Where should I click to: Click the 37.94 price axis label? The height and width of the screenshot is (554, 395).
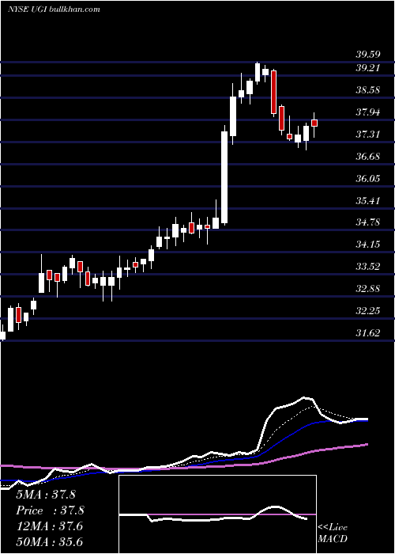367,112
